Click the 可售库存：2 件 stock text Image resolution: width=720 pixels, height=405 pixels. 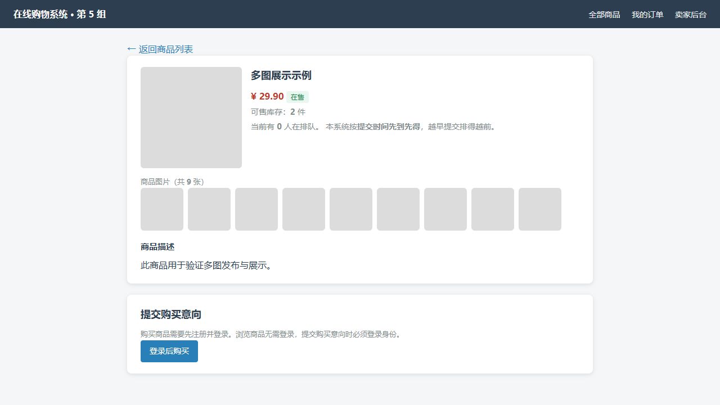278,112
